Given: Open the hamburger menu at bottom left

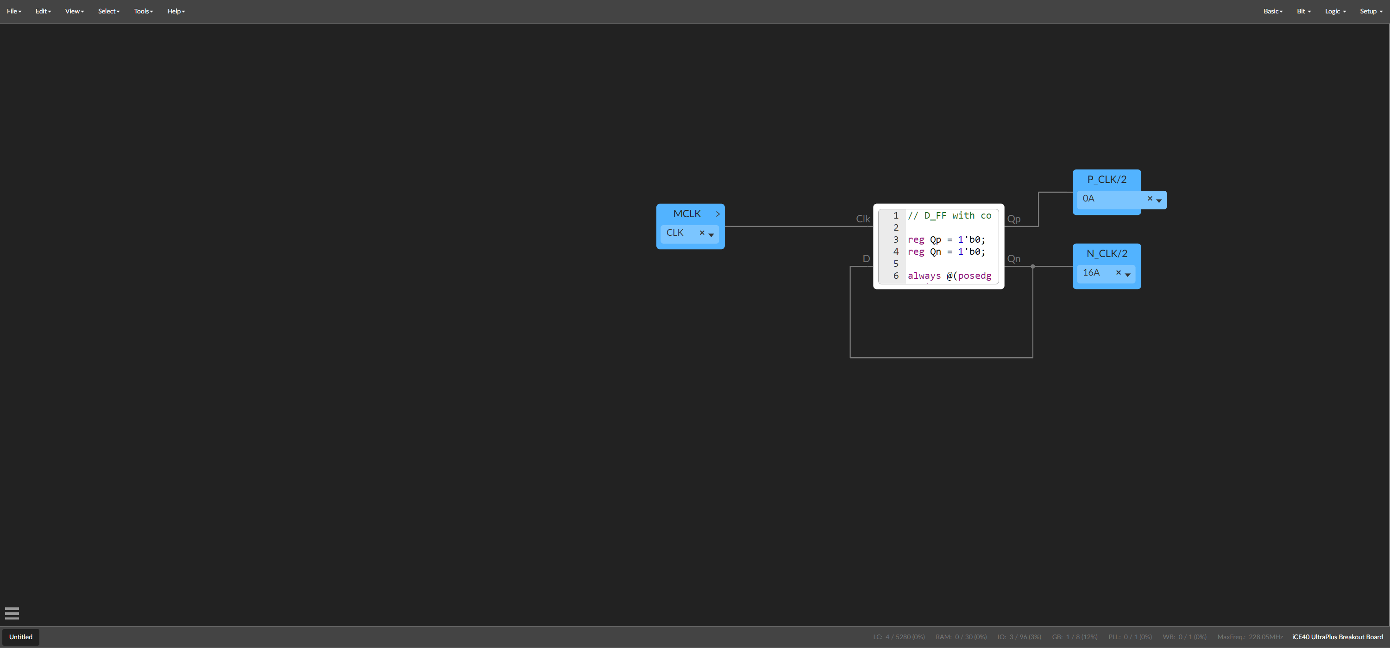Looking at the screenshot, I should click(x=12, y=613).
